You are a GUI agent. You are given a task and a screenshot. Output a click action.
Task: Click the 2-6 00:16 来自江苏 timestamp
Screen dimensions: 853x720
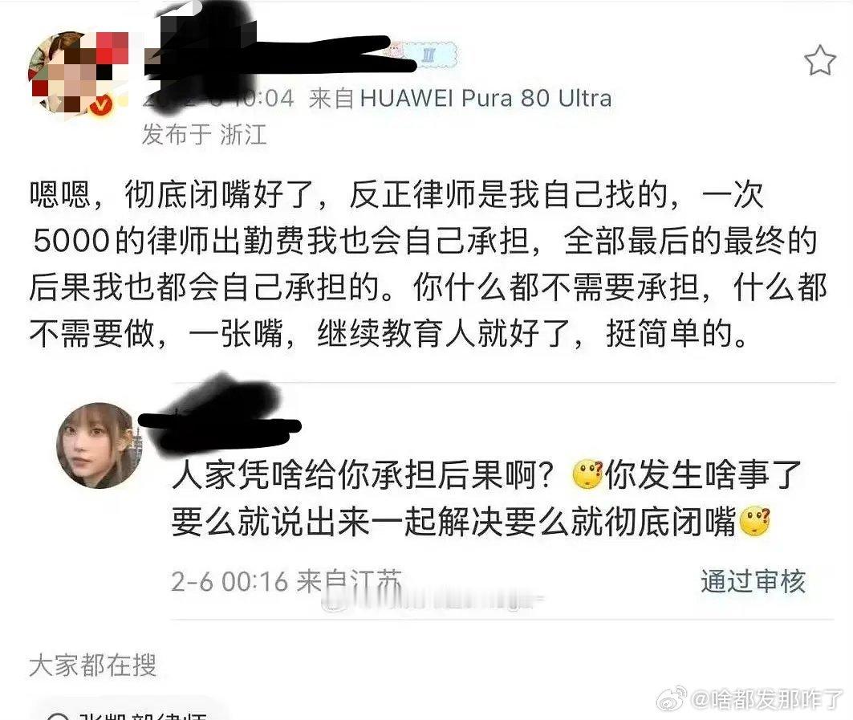click(x=286, y=581)
